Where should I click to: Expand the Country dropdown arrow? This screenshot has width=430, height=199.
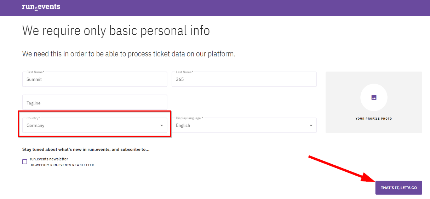[x=162, y=125]
